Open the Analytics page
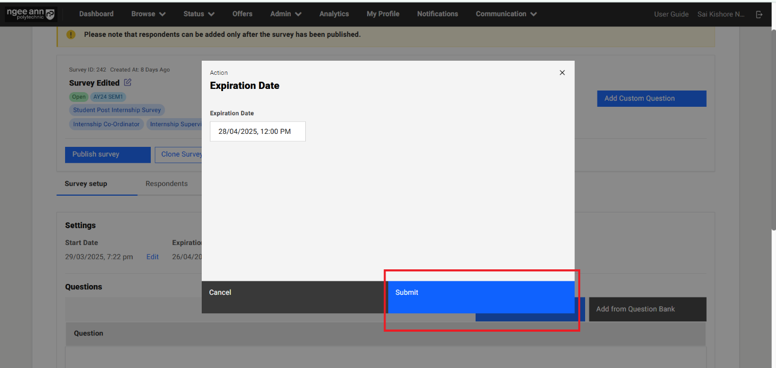This screenshot has width=776, height=368. (x=334, y=14)
